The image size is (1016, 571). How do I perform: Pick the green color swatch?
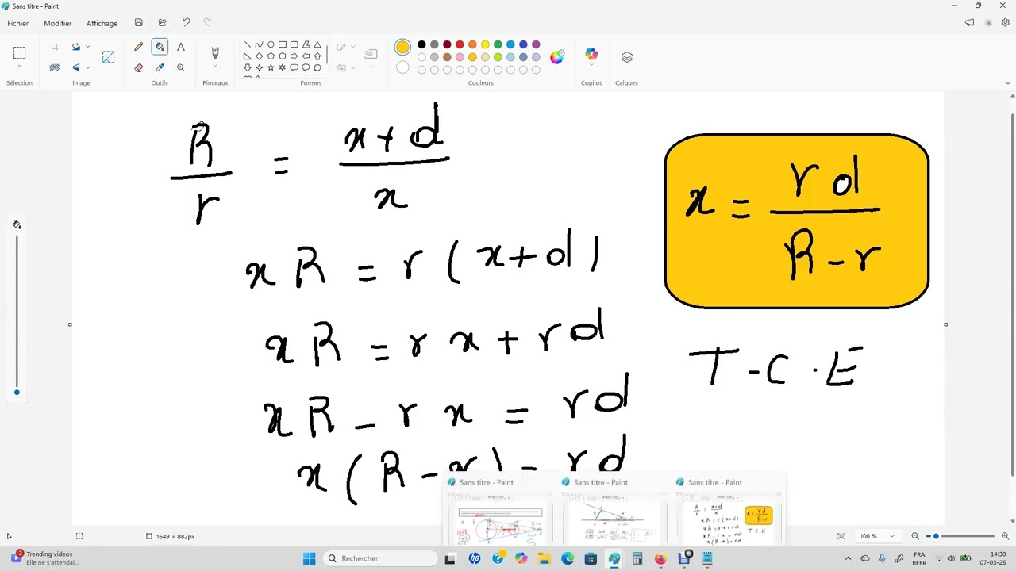pyautogui.click(x=498, y=44)
